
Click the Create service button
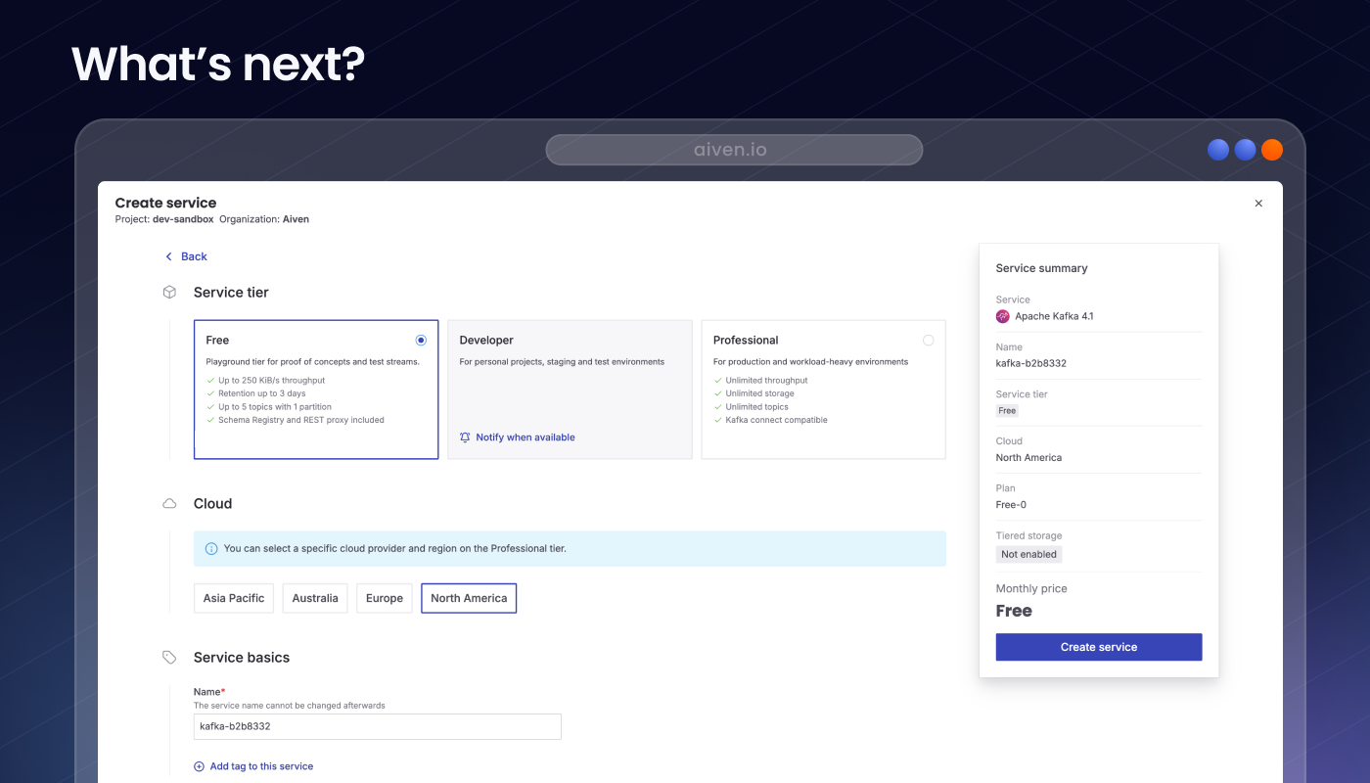1099,647
